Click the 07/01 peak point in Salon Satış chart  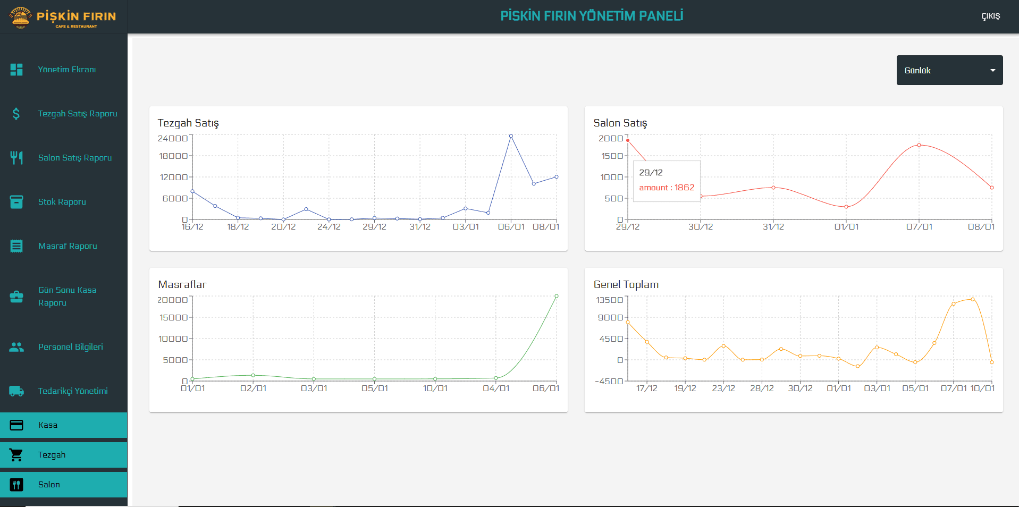click(x=919, y=145)
